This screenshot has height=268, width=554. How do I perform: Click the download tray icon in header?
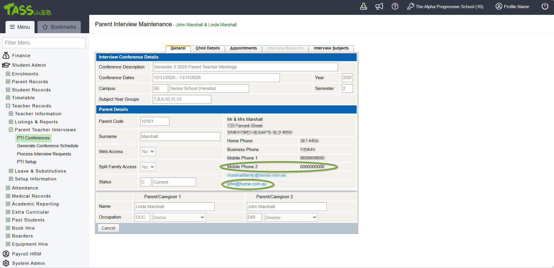click(x=363, y=6)
